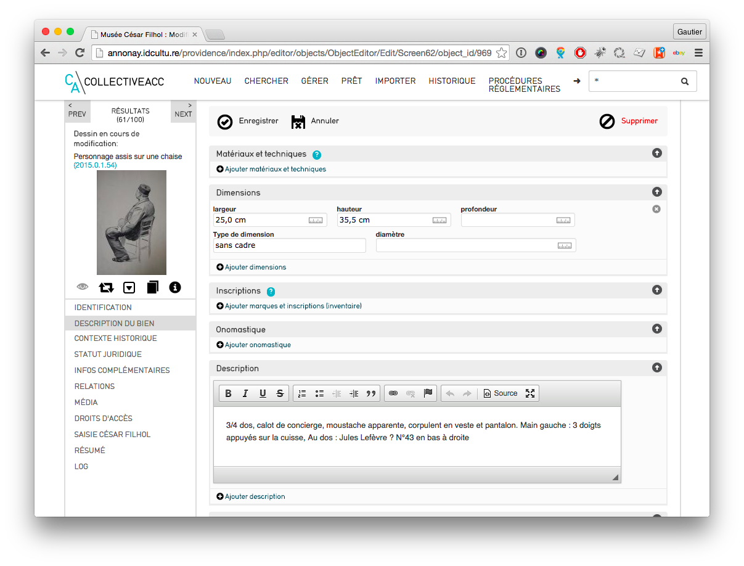The image size is (744, 566).
Task: Collapse the Description section
Action: pyautogui.click(x=657, y=367)
